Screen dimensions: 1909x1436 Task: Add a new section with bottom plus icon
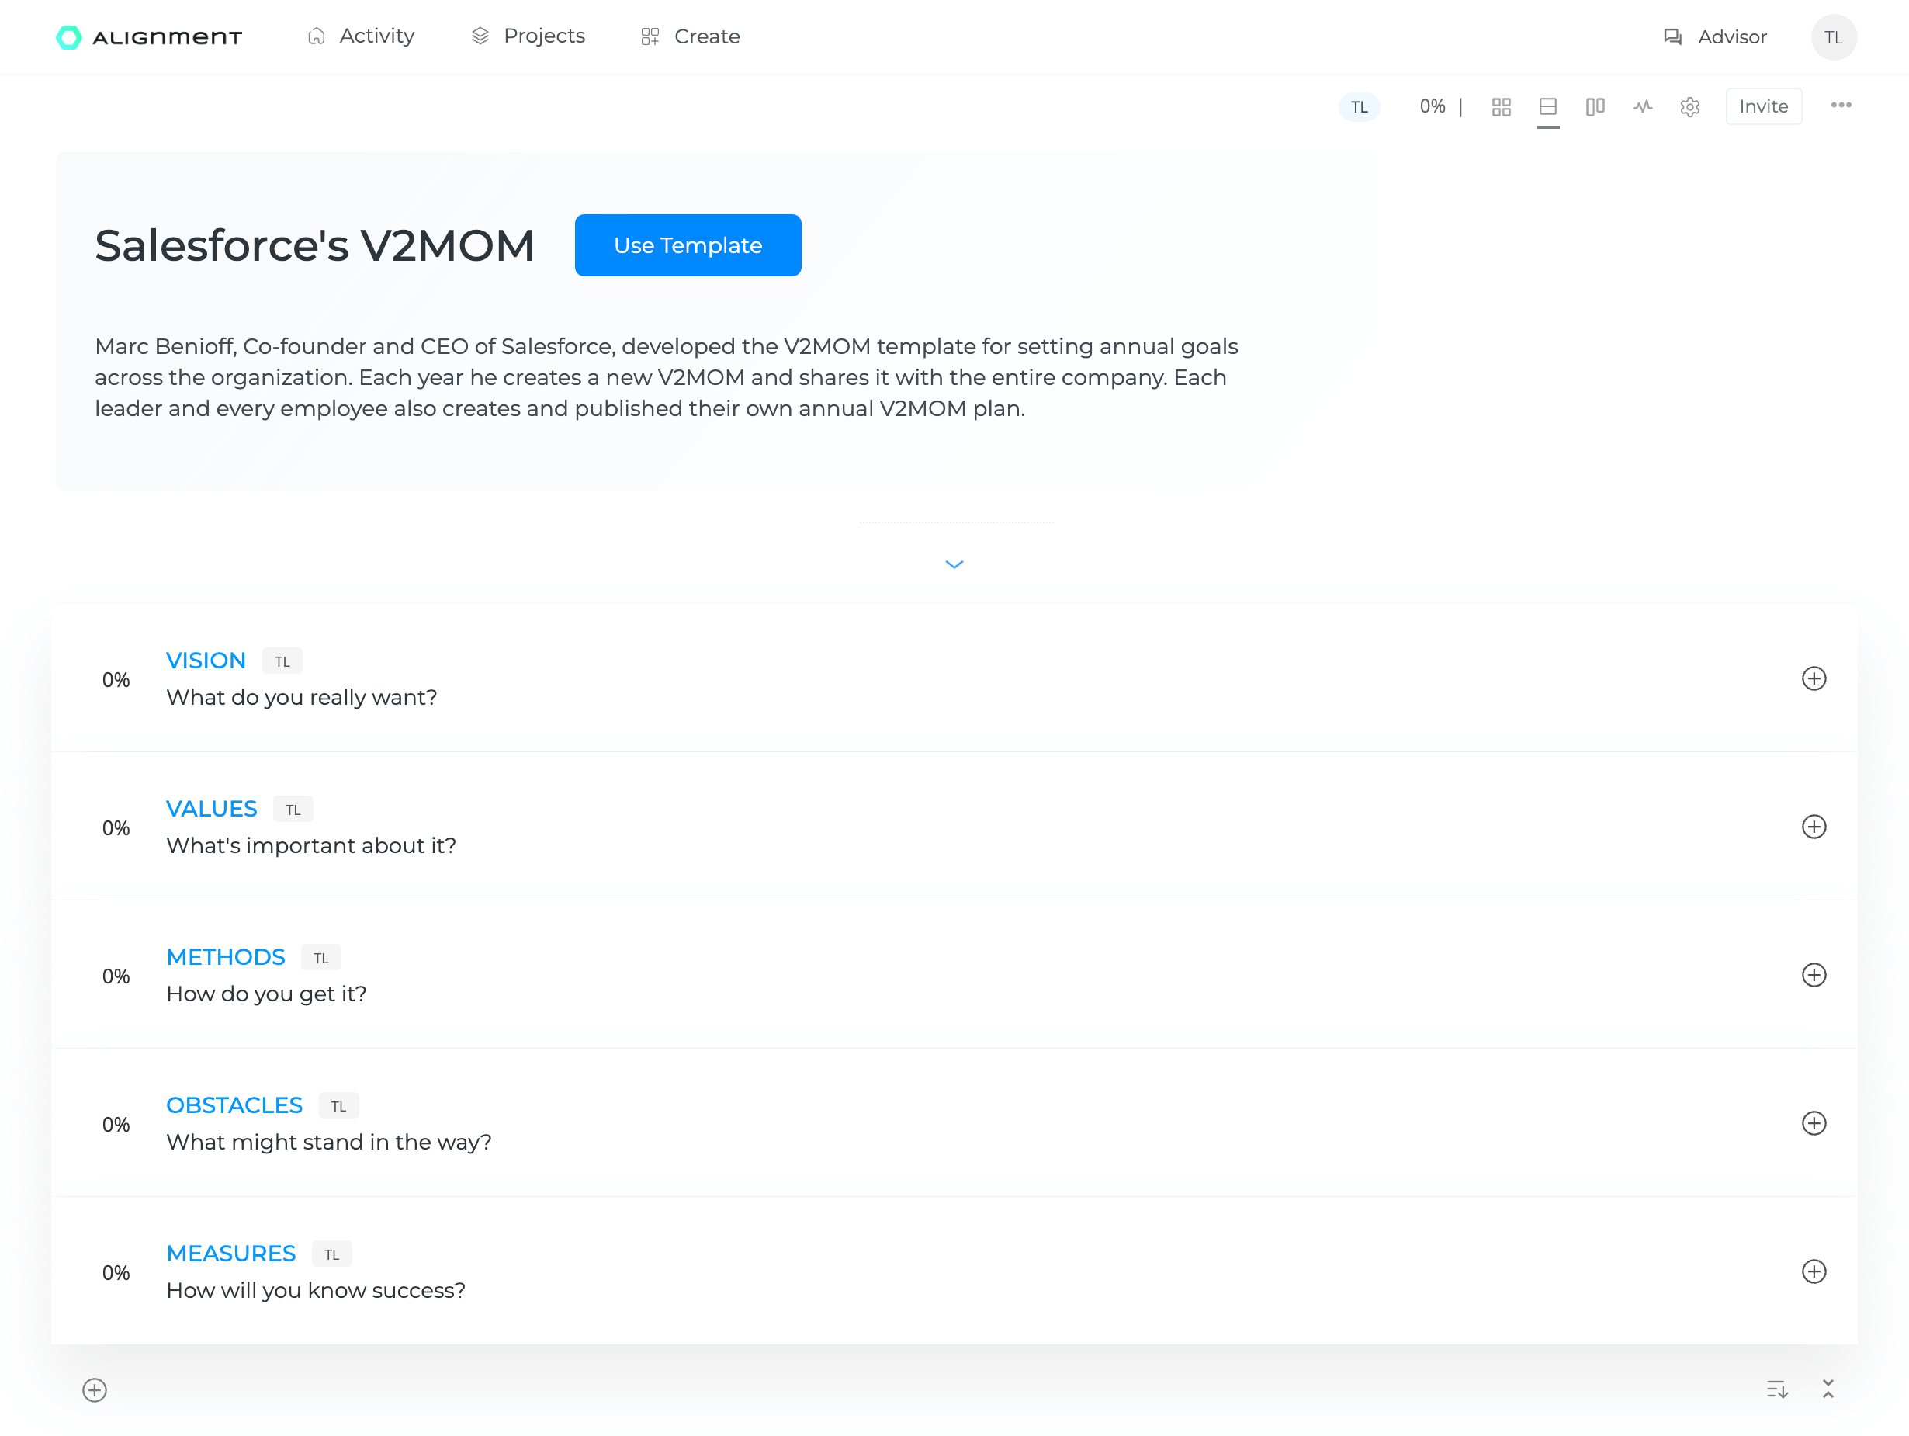94,1390
